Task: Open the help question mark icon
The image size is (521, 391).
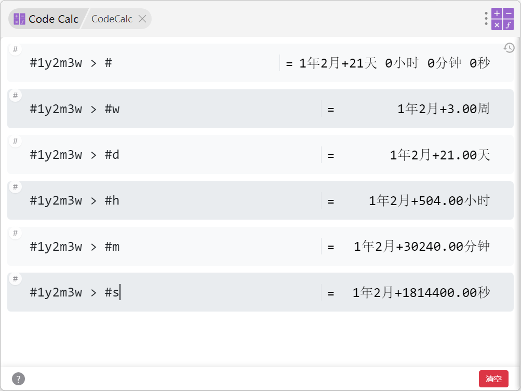Action: pos(19,379)
